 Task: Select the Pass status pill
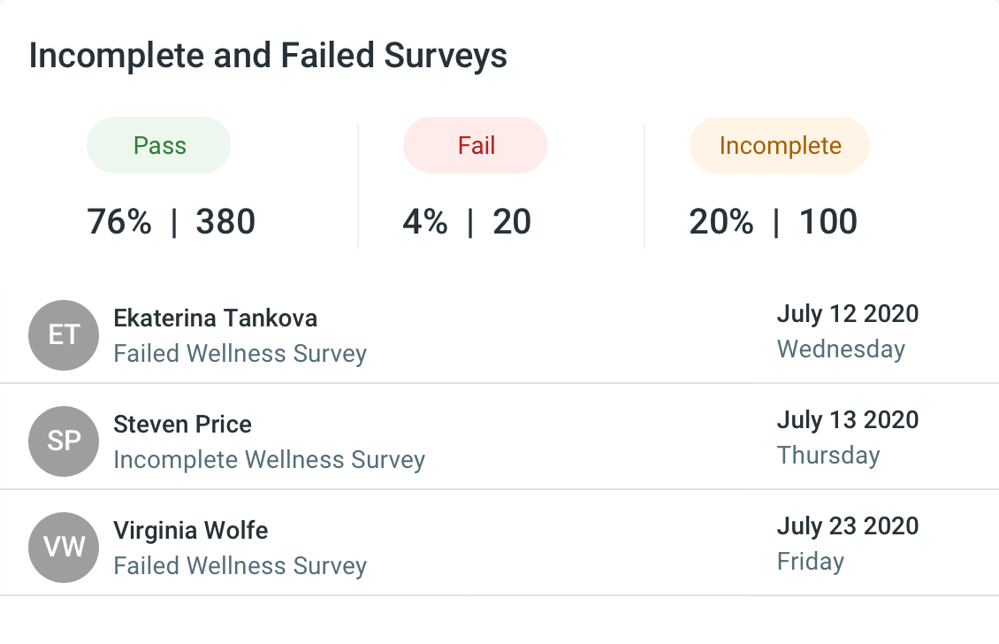pos(158,145)
